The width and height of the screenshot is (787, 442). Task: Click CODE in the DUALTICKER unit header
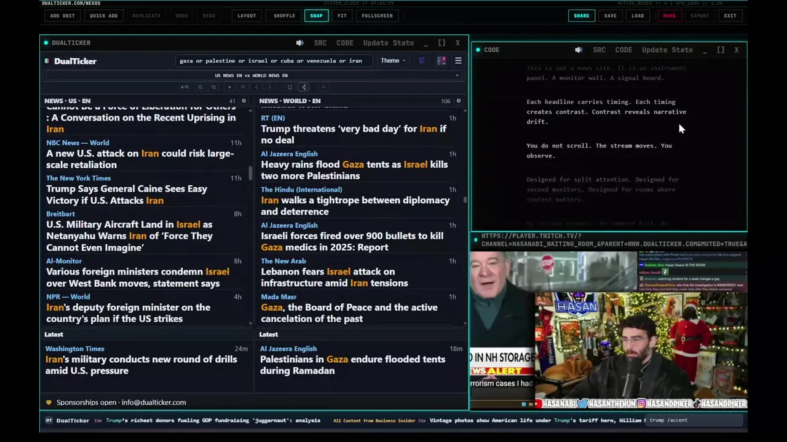[x=345, y=43]
